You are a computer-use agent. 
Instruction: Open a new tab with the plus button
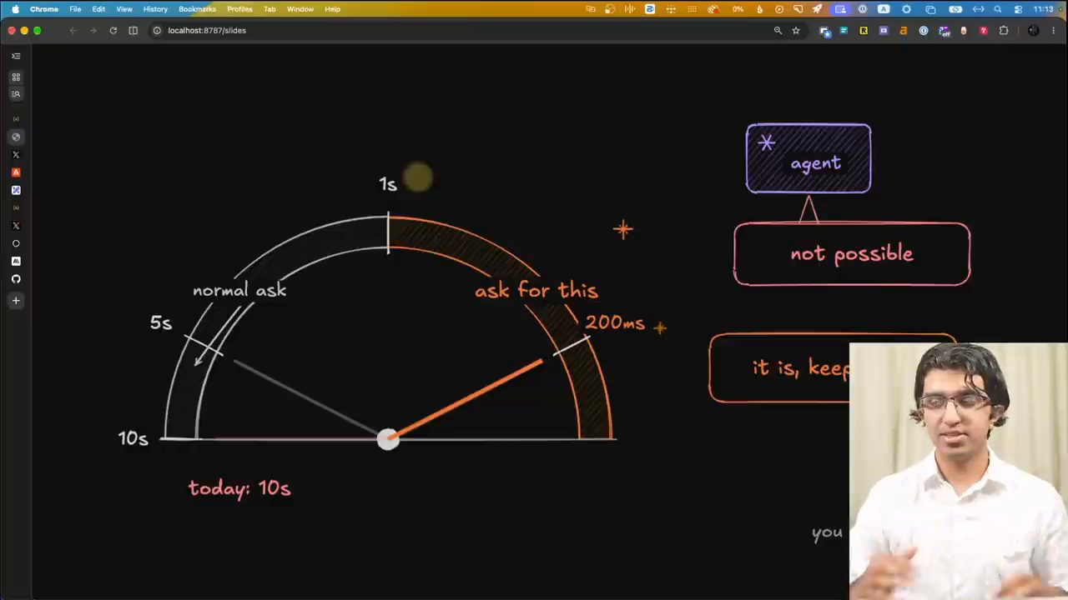[16, 300]
